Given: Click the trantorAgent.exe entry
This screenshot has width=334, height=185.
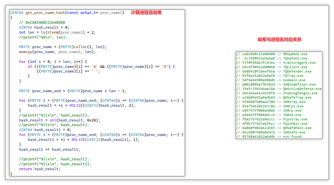Looking at the screenshot, I should pyautogui.click(x=279, y=63).
